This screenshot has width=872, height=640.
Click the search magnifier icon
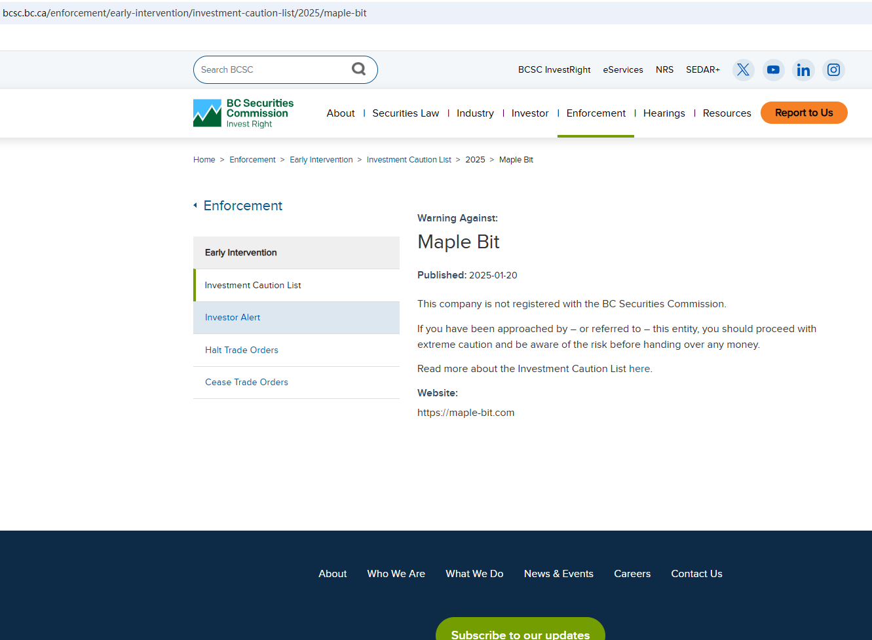[x=358, y=69]
